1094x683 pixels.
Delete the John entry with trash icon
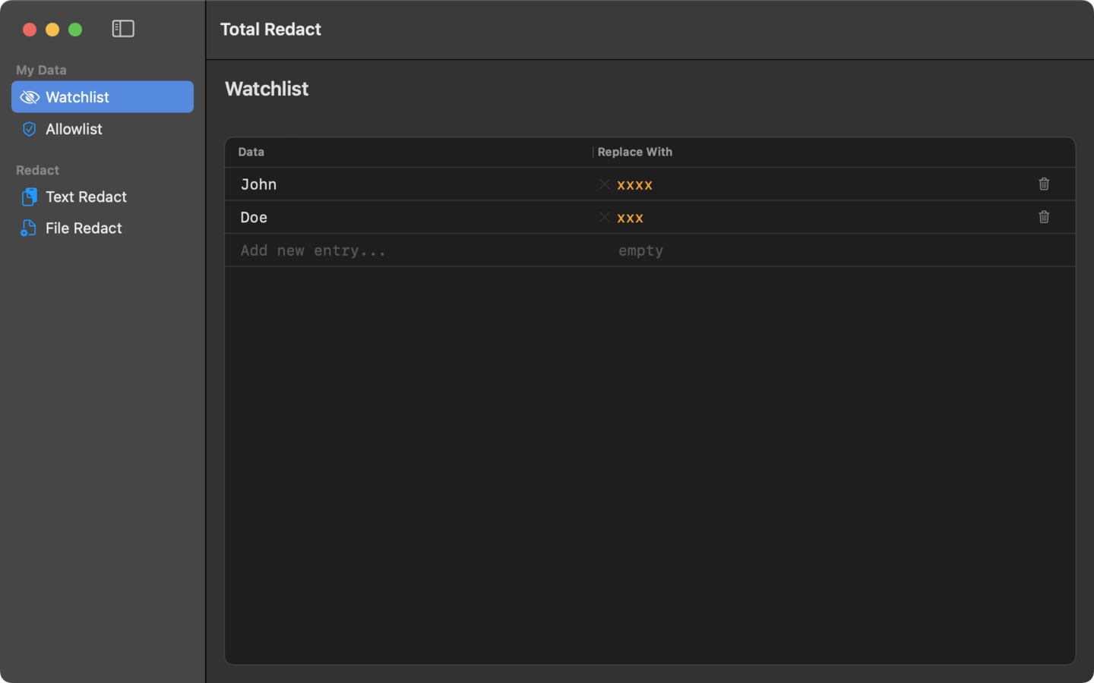coord(1044,184)
